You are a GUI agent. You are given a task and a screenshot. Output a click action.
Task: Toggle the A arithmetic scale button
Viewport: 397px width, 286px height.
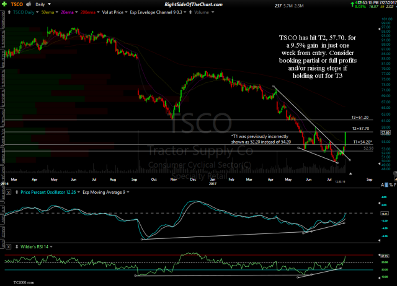tap(382, 185)
